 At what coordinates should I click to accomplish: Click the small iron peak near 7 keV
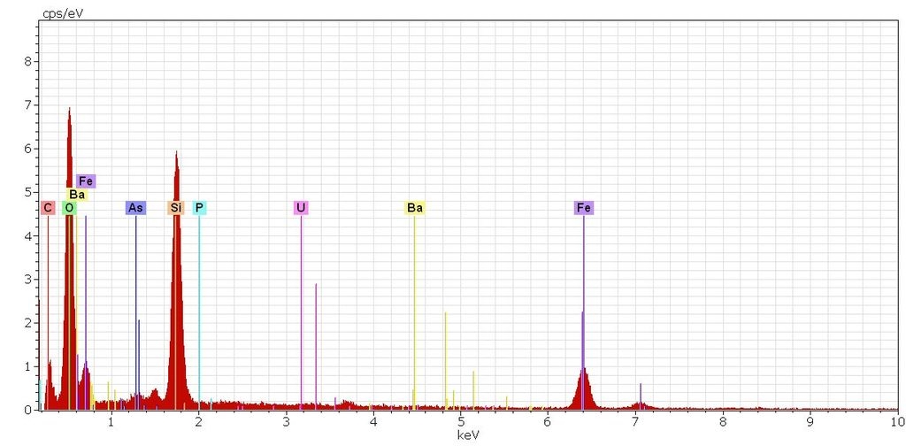640,404
